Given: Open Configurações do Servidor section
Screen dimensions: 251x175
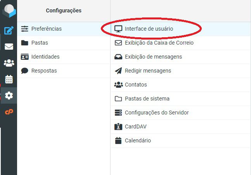Looking at the screenshot, I should [x=180, y=113].
